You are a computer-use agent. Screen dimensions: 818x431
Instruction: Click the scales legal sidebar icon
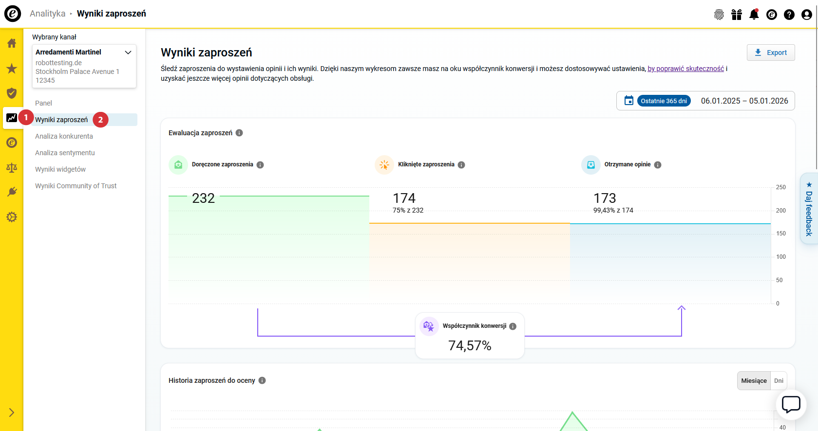tap(12, 168)
